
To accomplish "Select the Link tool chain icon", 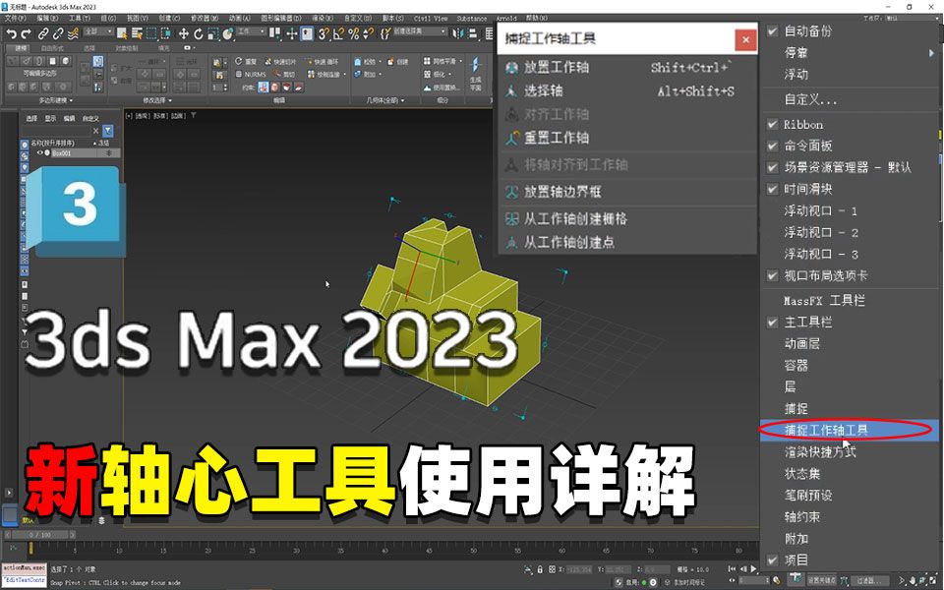I will (x=42, y=33).
